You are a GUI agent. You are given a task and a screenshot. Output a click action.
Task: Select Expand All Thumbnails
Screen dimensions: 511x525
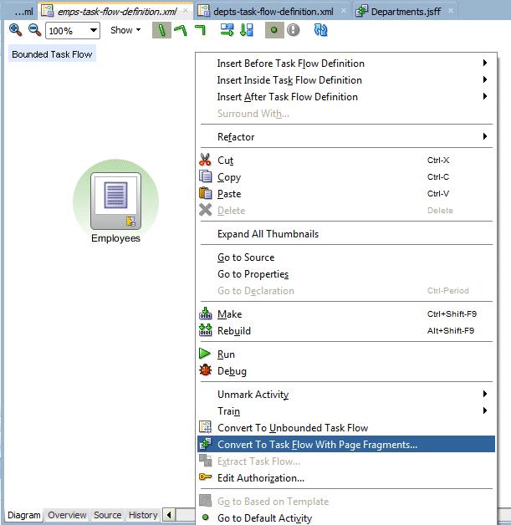coord(346,234)
